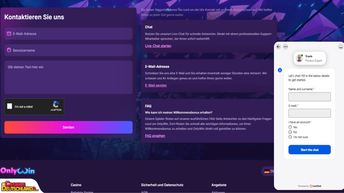344x193 pixels.
Task: Click the E-Mail-Adresse heading in the info card
Action: tap(157, 67)
